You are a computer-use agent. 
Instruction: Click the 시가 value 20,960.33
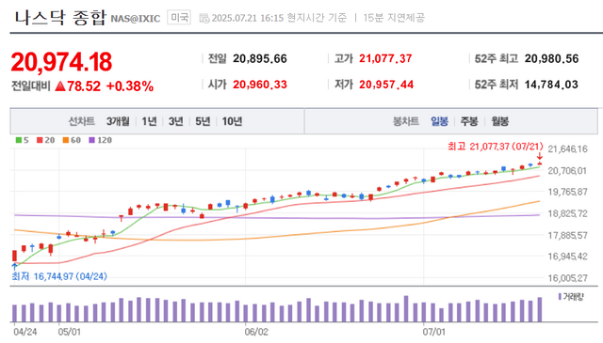tap(260, 85)
